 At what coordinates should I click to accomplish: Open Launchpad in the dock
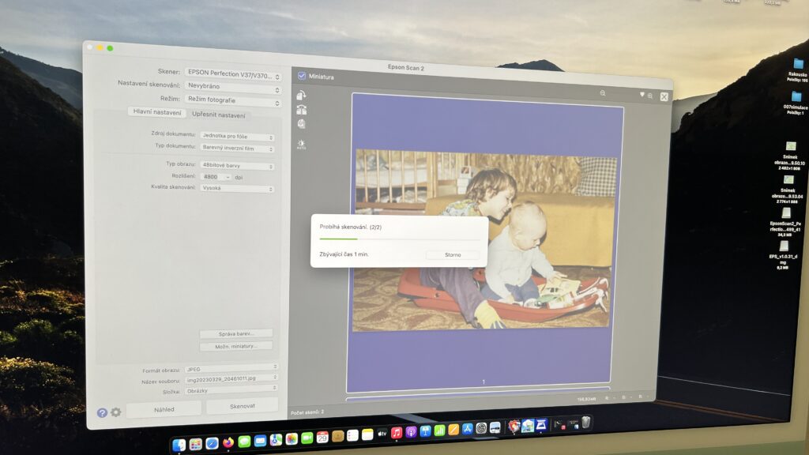point(196,444)
